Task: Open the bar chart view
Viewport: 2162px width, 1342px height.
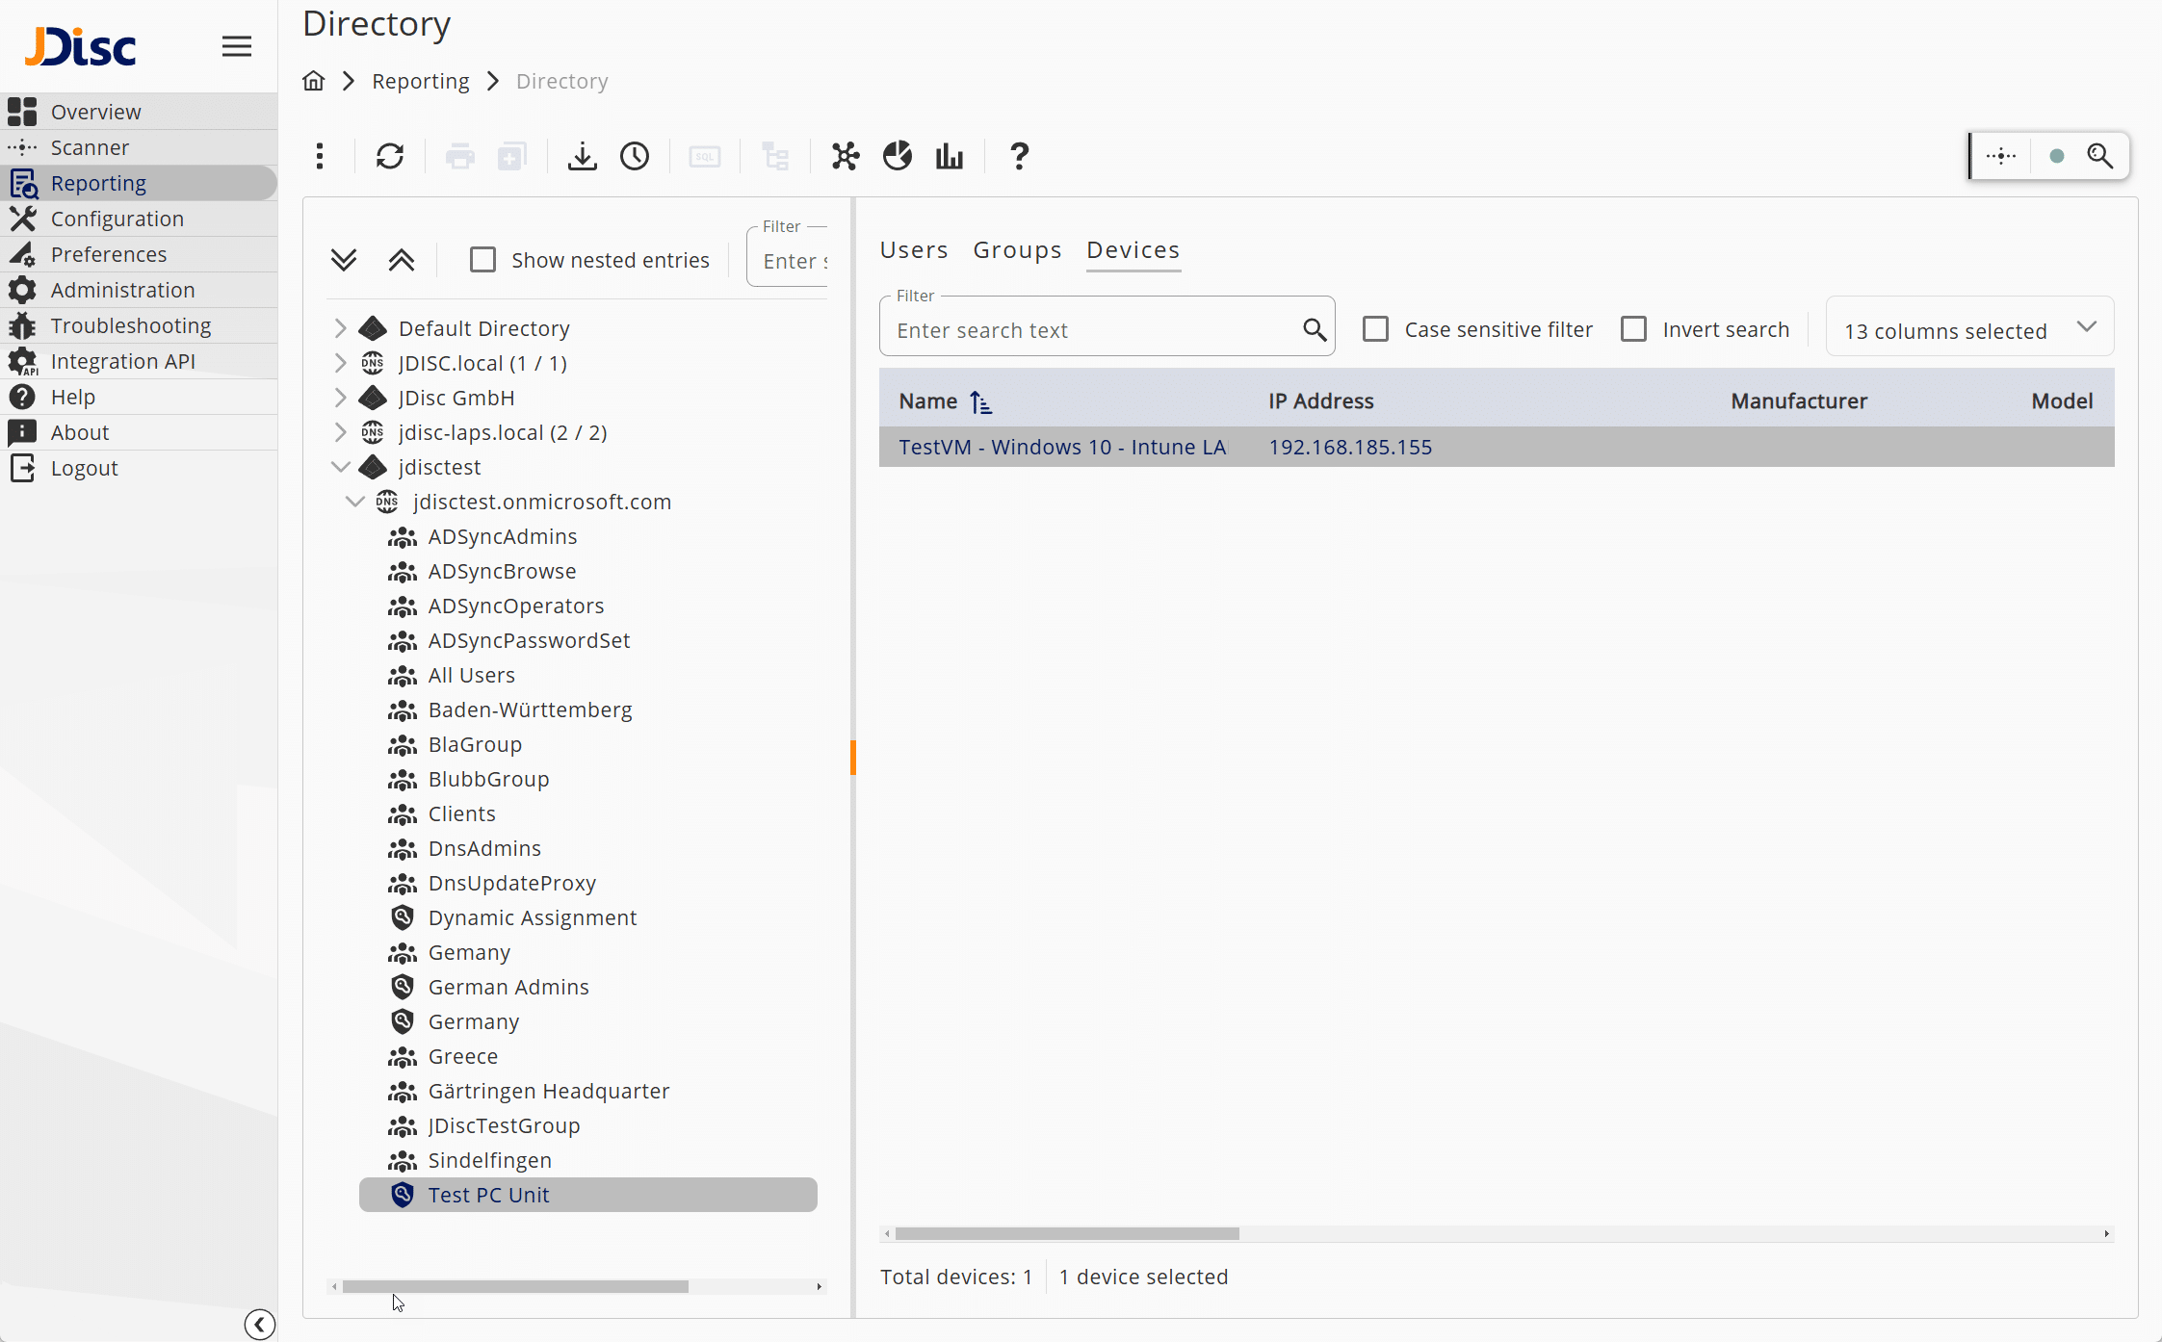Action: coord(949,156)
